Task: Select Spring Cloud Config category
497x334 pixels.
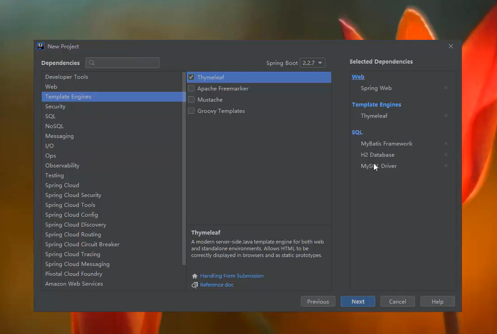Action: 112,214
